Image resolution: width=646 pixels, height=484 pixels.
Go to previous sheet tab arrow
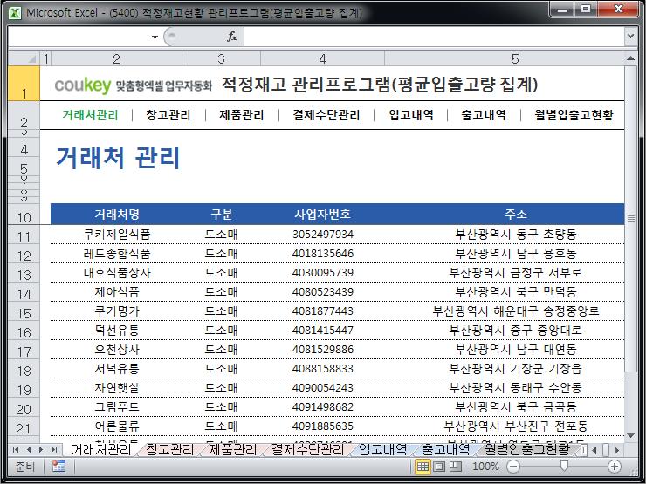coord(29,449)
